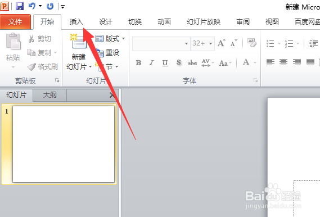Click the 格式刷 format painter

43,67
